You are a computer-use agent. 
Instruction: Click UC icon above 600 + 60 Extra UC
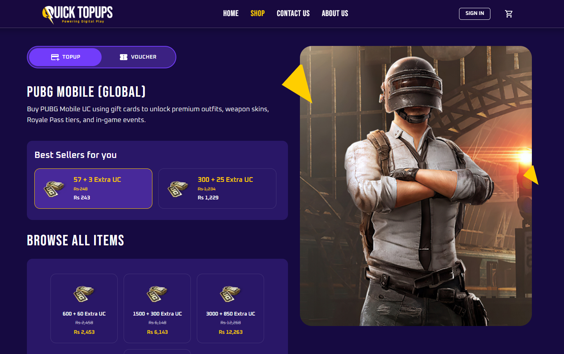click(84, 294)
